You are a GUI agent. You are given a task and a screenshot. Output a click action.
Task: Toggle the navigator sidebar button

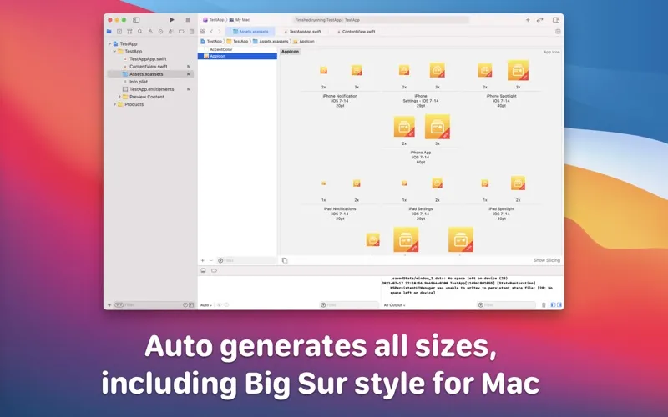coord(136,20)
